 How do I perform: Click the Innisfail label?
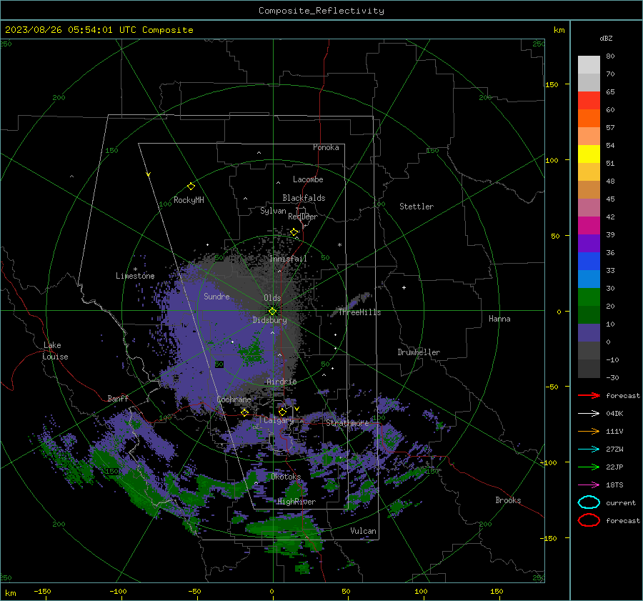pyautogui.click(x=288, y=259)
